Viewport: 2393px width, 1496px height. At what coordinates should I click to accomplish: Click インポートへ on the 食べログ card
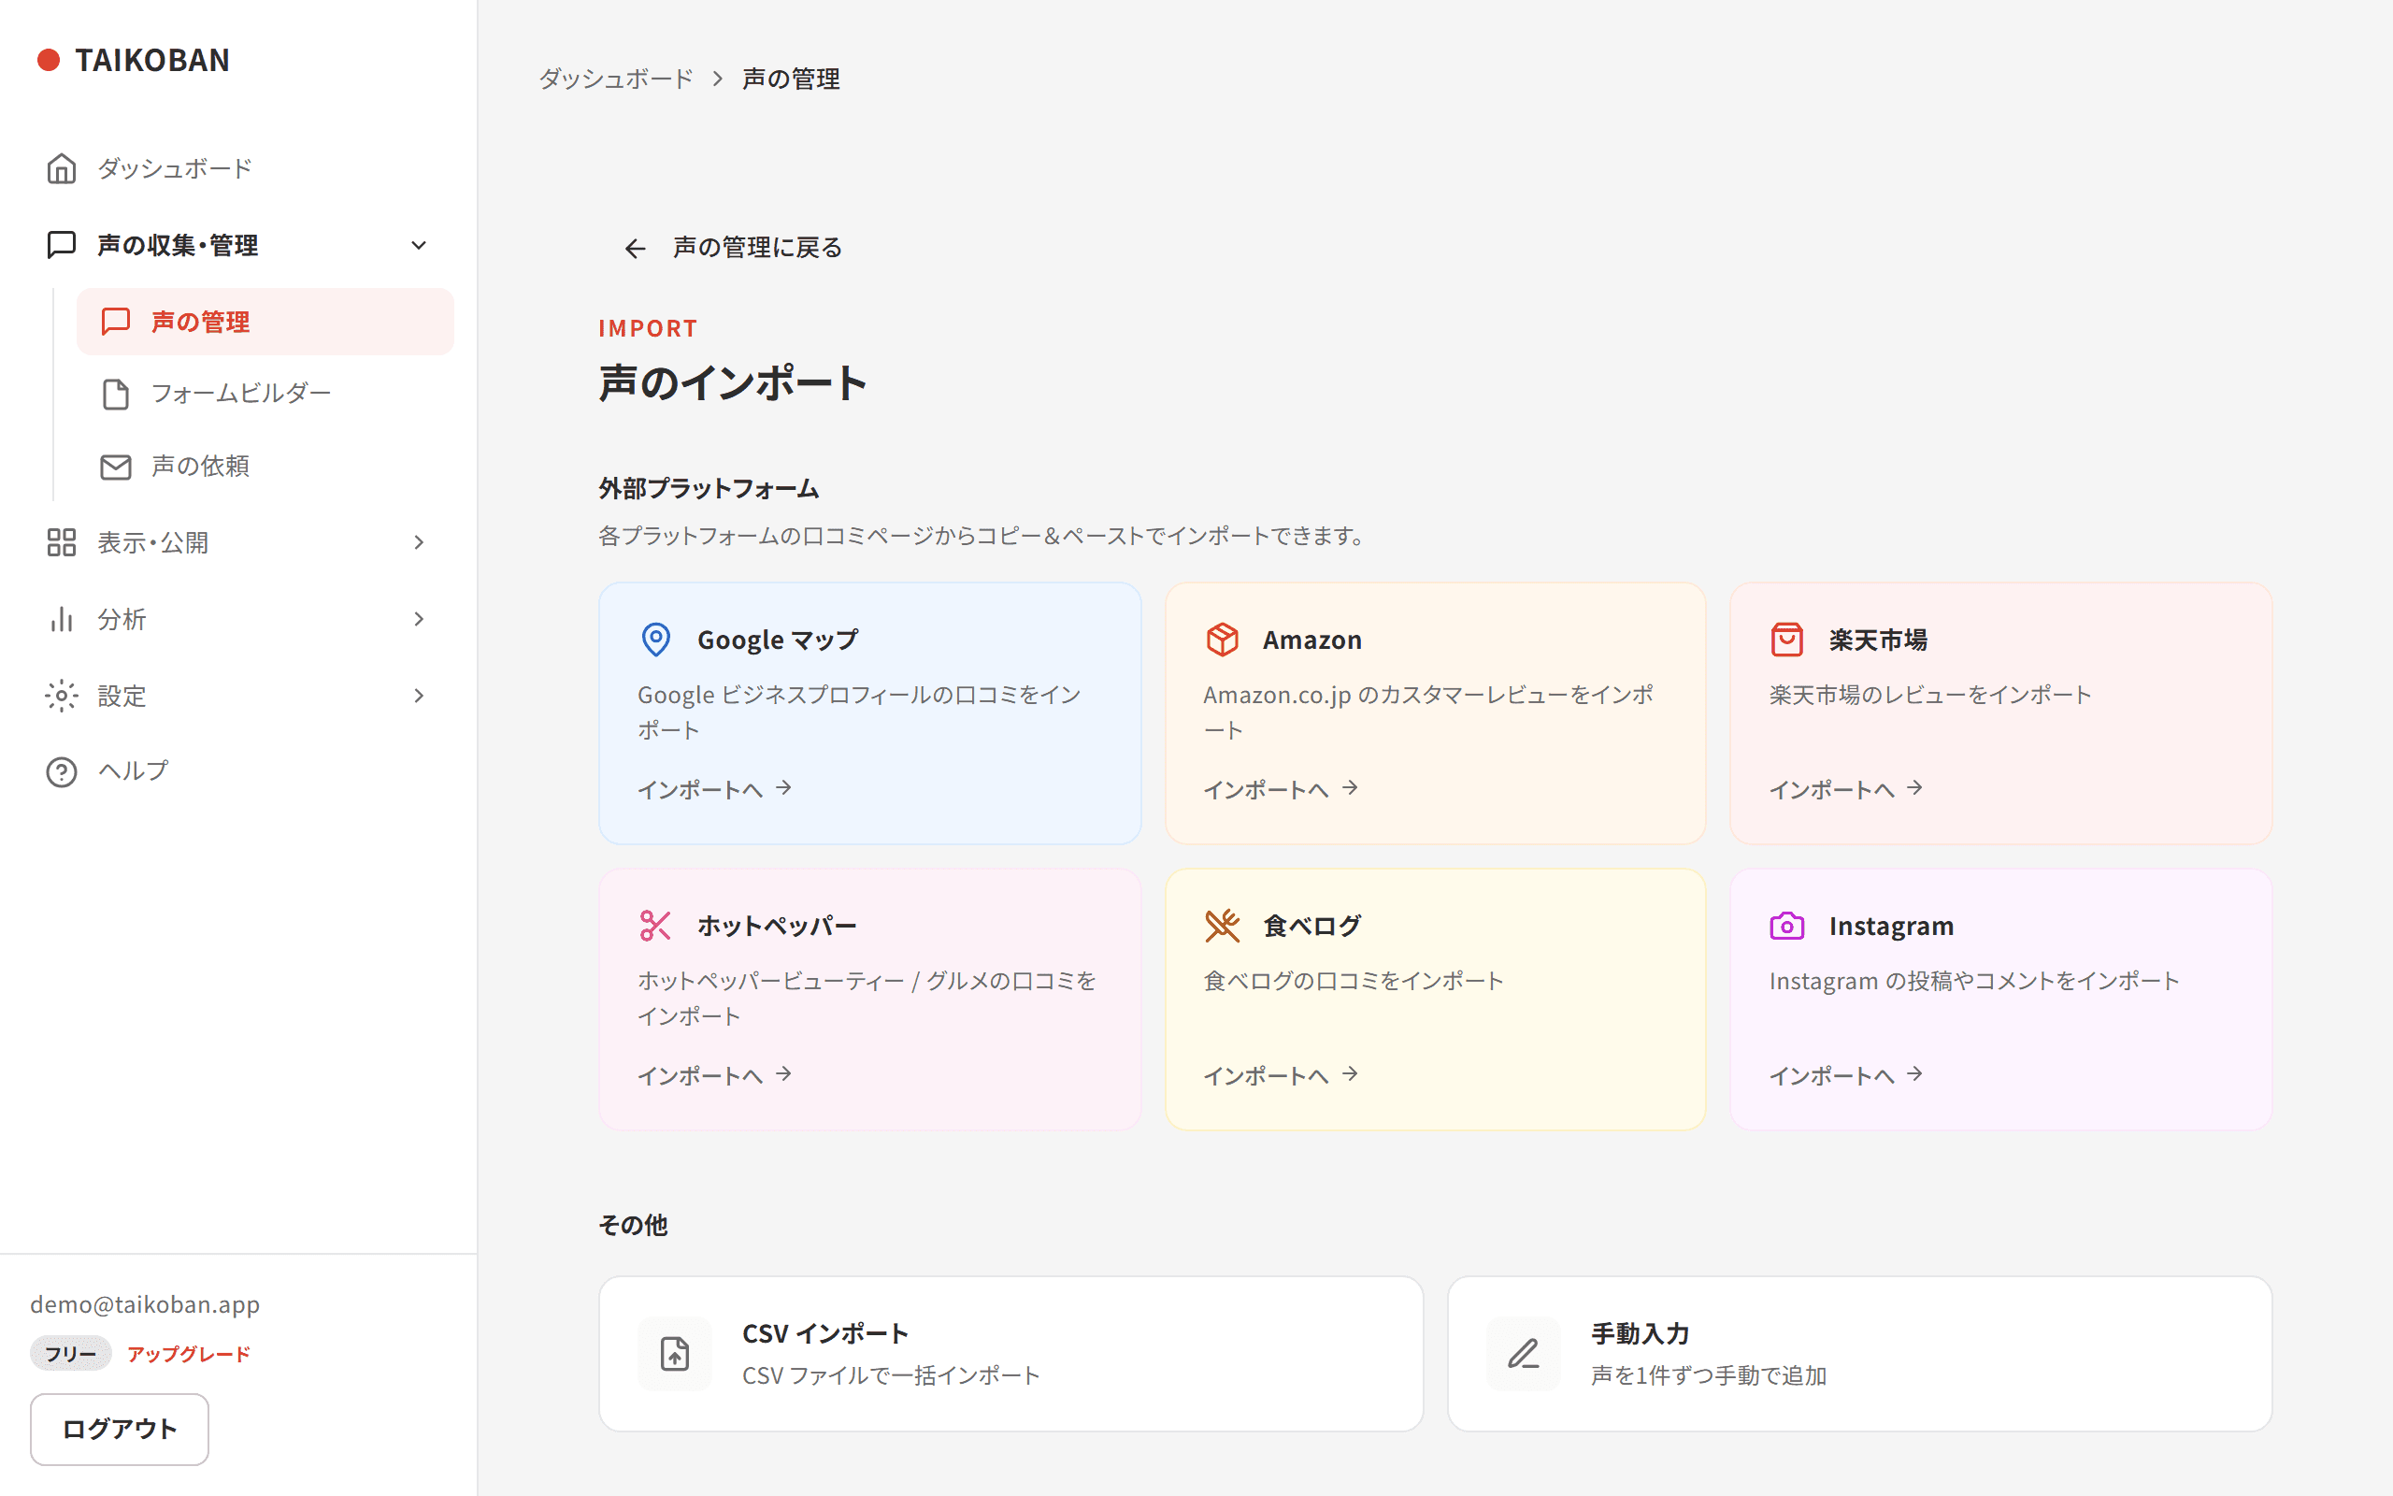1281,1074
